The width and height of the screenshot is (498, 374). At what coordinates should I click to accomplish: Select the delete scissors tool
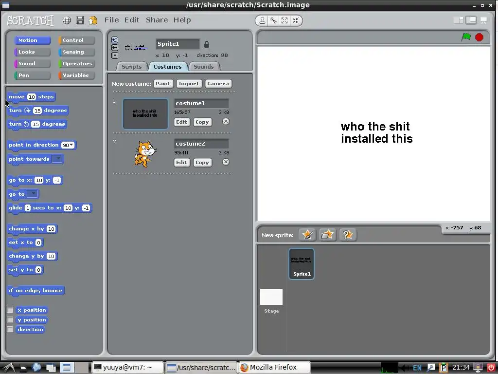[273, 20]
